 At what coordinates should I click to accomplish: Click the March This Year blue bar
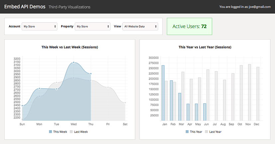180,107
